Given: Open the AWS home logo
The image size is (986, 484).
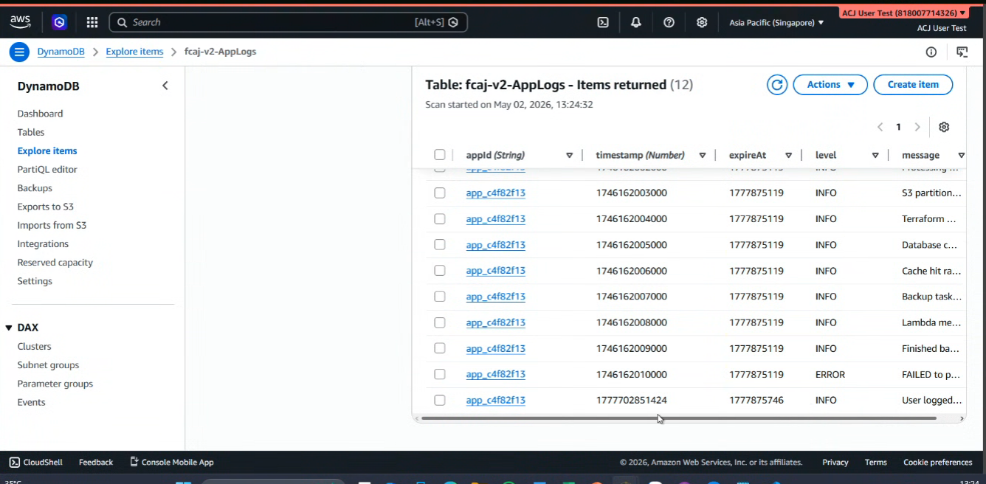Looking at the screenshot, I should [x=20, y=22].
